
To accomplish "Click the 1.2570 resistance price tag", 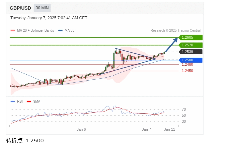I will 191,45.
